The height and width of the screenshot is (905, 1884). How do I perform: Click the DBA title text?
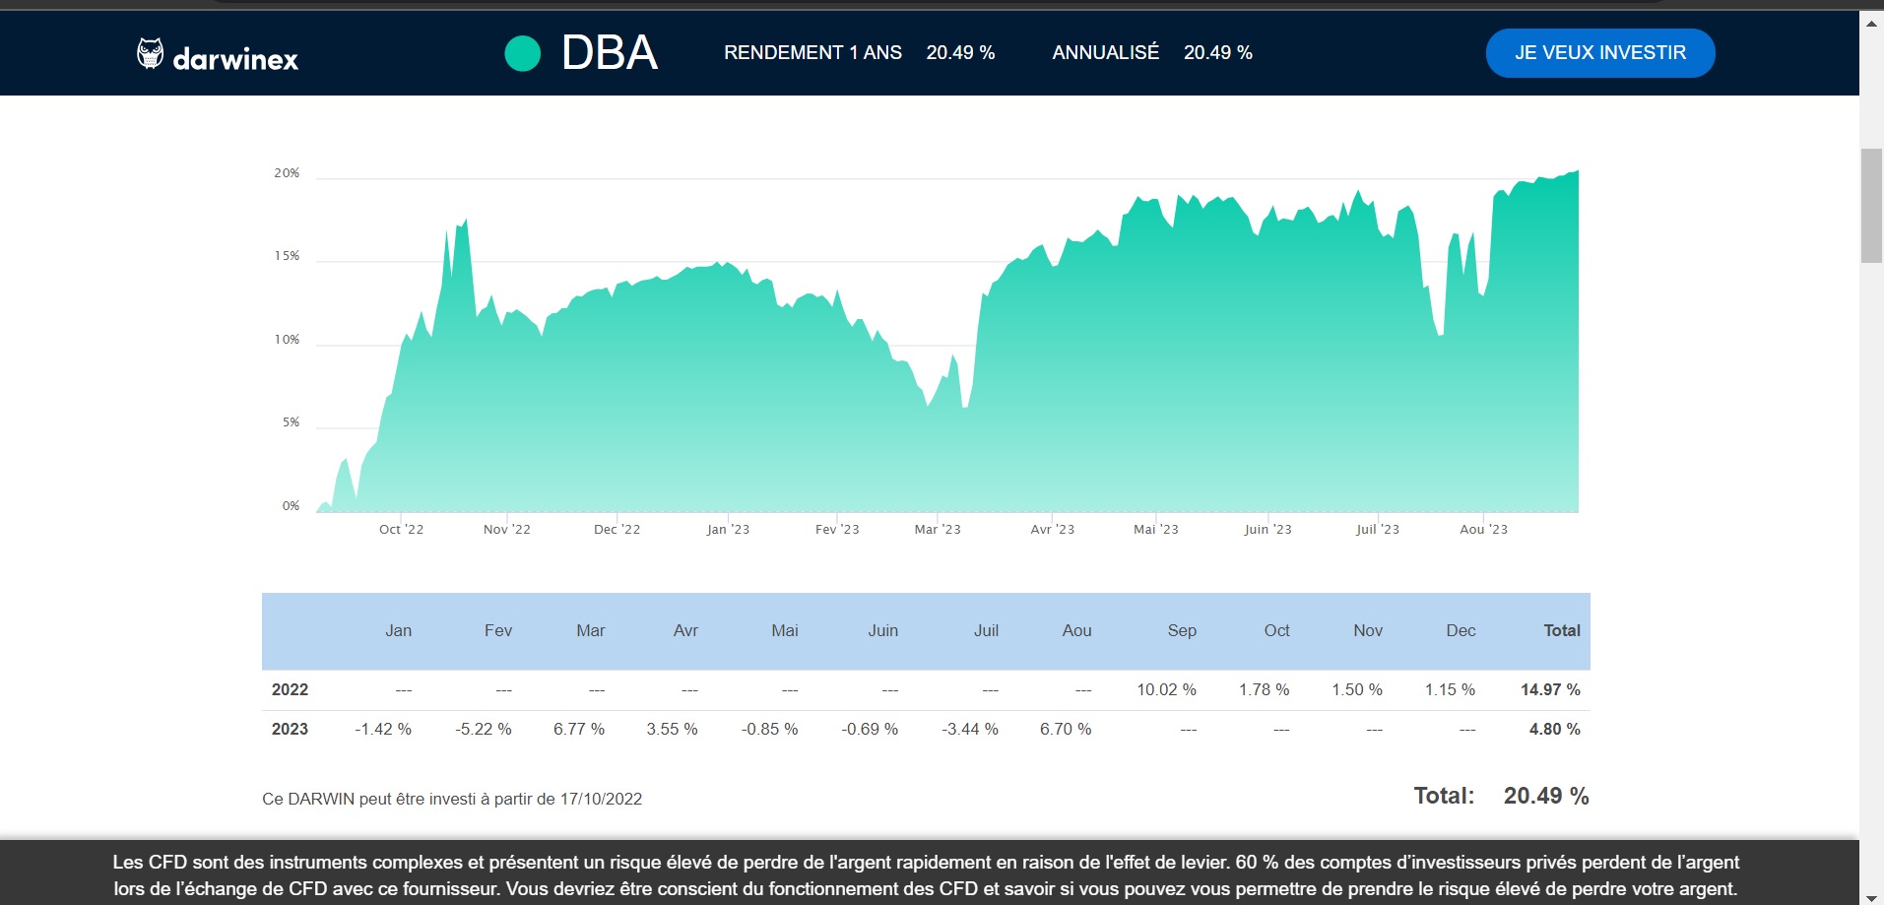tap(610, 53)
